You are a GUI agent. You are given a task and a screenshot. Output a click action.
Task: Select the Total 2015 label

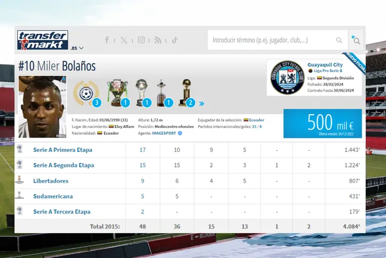click(x=105, y=226)
